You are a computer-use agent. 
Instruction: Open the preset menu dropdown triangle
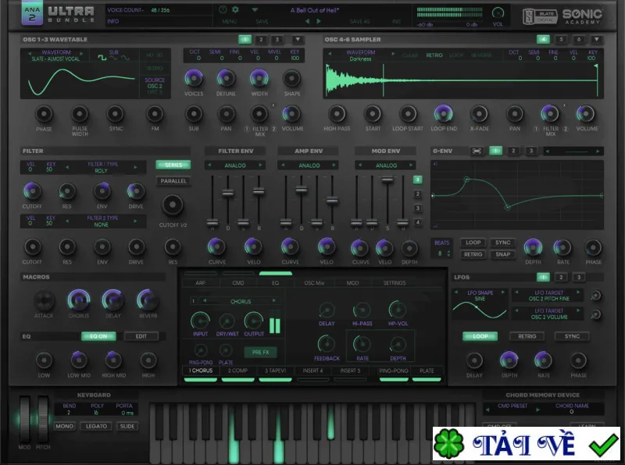click(255, 9)
